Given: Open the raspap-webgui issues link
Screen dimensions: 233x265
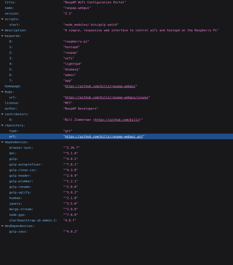Looking at the screenshot, I should (x=107, y=98).
